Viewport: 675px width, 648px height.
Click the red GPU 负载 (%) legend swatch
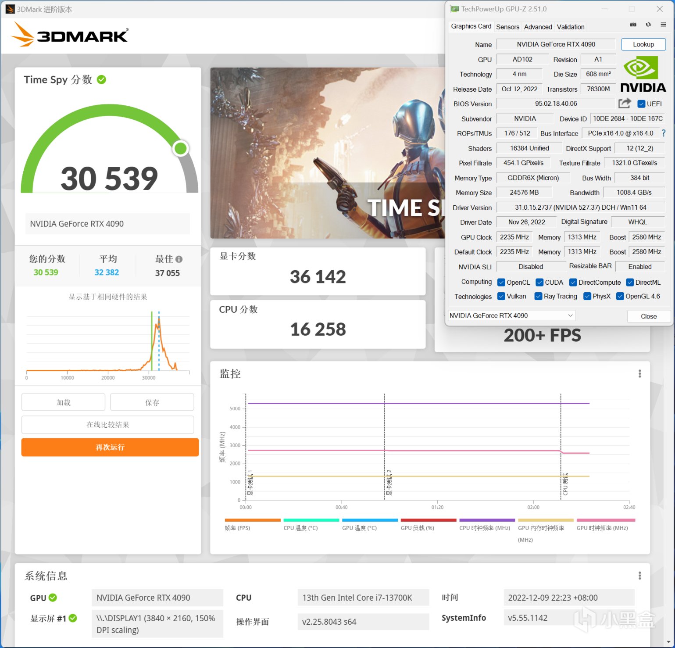(x=429, y=520)
